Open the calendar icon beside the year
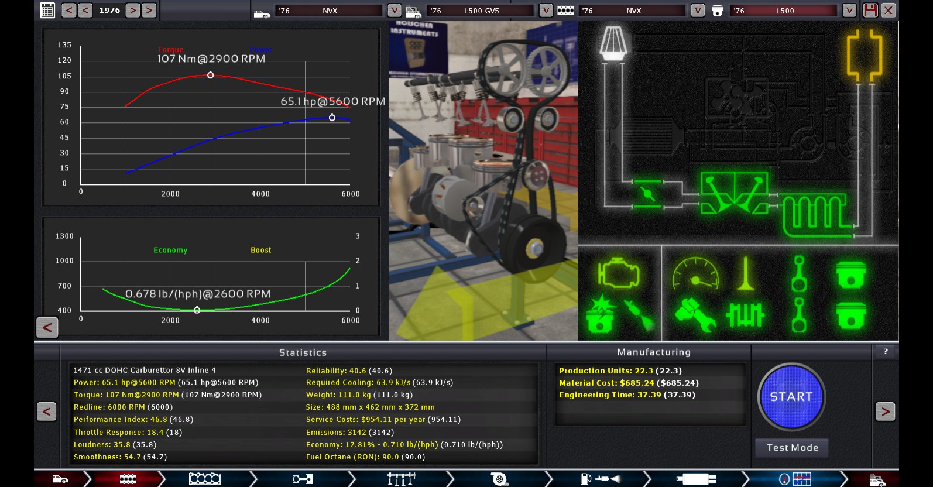Screen dimensions: 933x487 [47, 10]
